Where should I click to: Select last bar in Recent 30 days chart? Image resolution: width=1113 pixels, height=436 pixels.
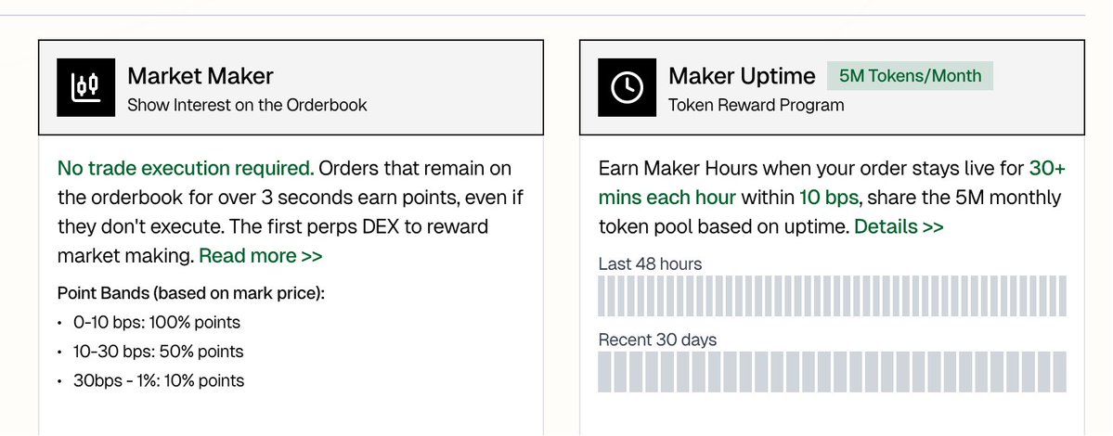[1058, 371]
